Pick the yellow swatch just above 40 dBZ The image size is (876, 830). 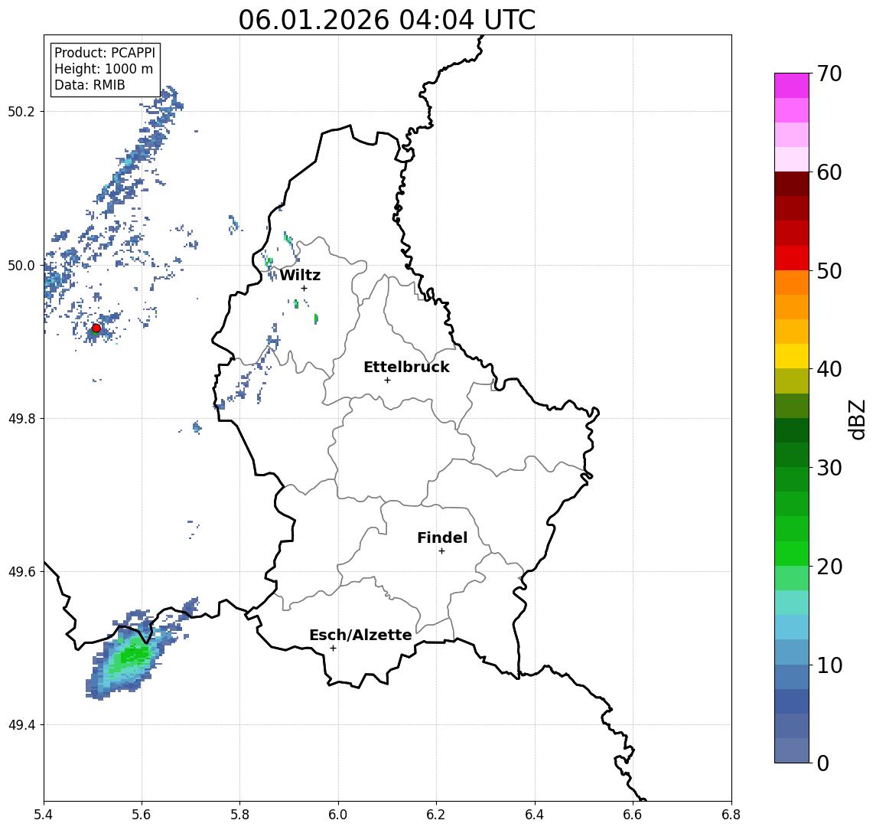click(x=792, y=356)
